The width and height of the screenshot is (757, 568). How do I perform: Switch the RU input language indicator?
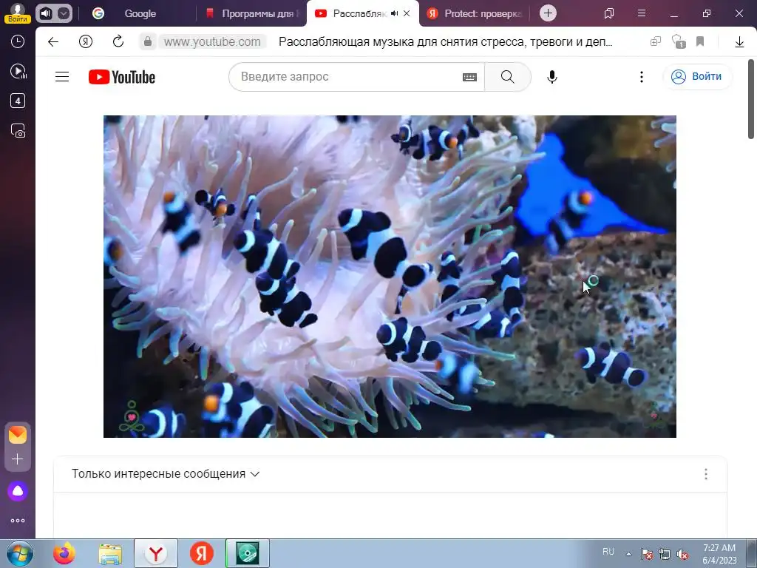tap(608, 552)
